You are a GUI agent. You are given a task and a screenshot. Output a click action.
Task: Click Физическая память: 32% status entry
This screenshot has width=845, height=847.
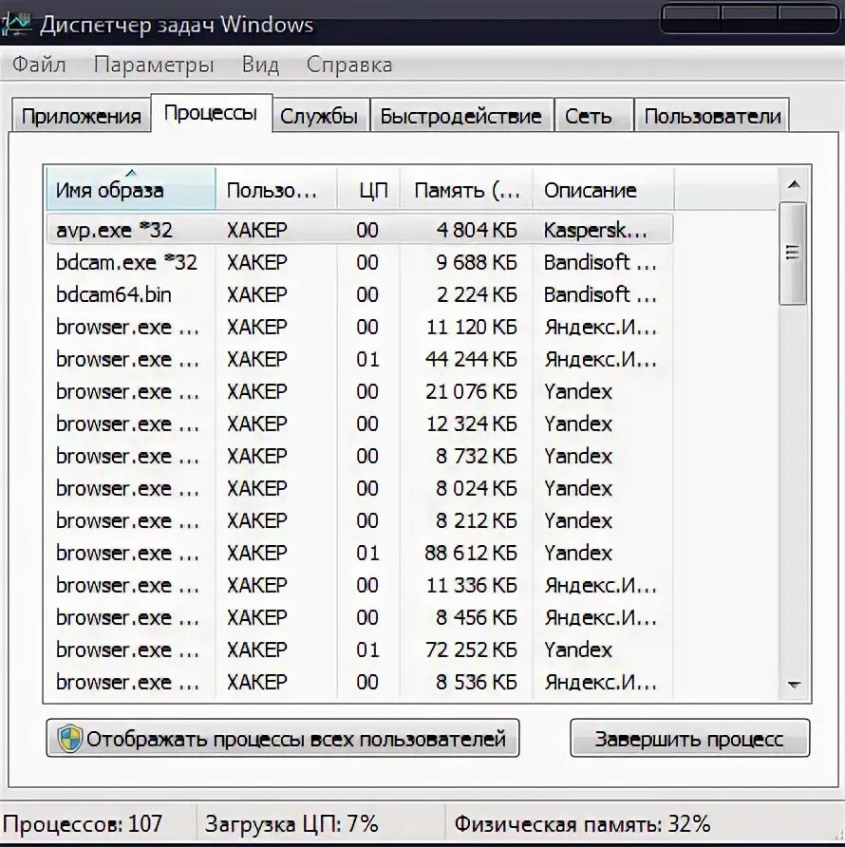coord(582,824)
